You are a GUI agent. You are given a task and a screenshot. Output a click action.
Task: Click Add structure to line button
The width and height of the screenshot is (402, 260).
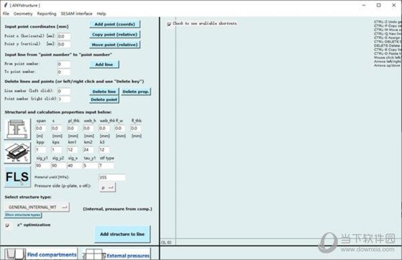tap(123, 234)
